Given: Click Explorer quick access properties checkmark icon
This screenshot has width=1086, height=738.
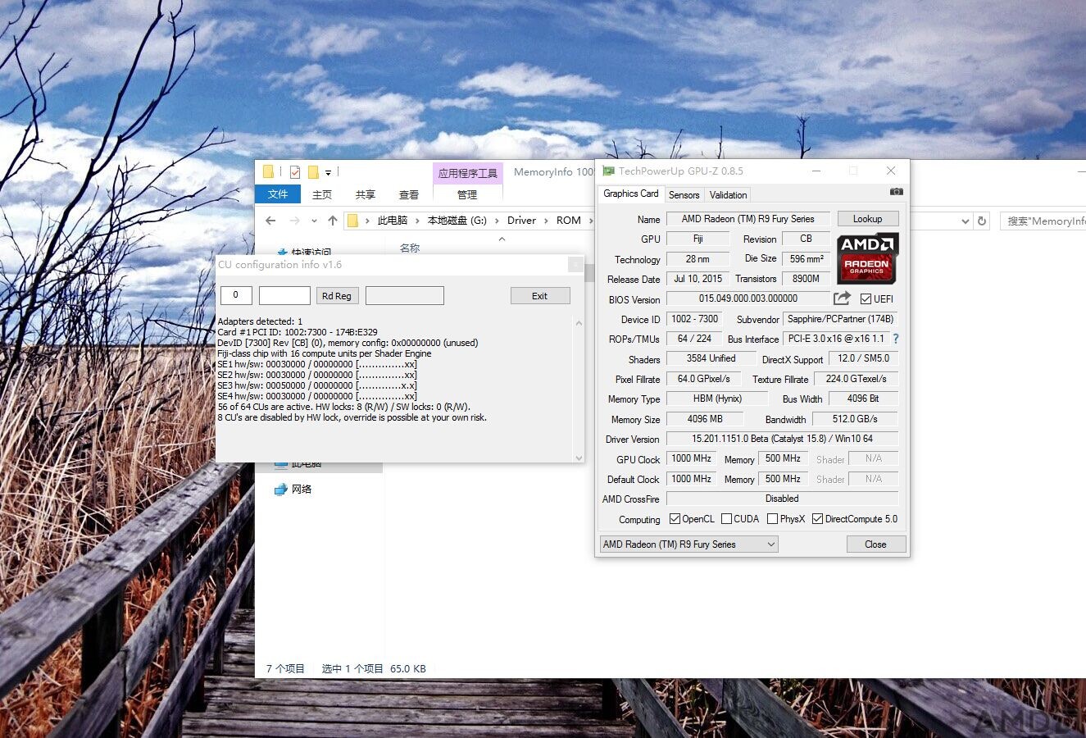Looking at the screenshot, I should pyautogui.click(x=294, y=172).
